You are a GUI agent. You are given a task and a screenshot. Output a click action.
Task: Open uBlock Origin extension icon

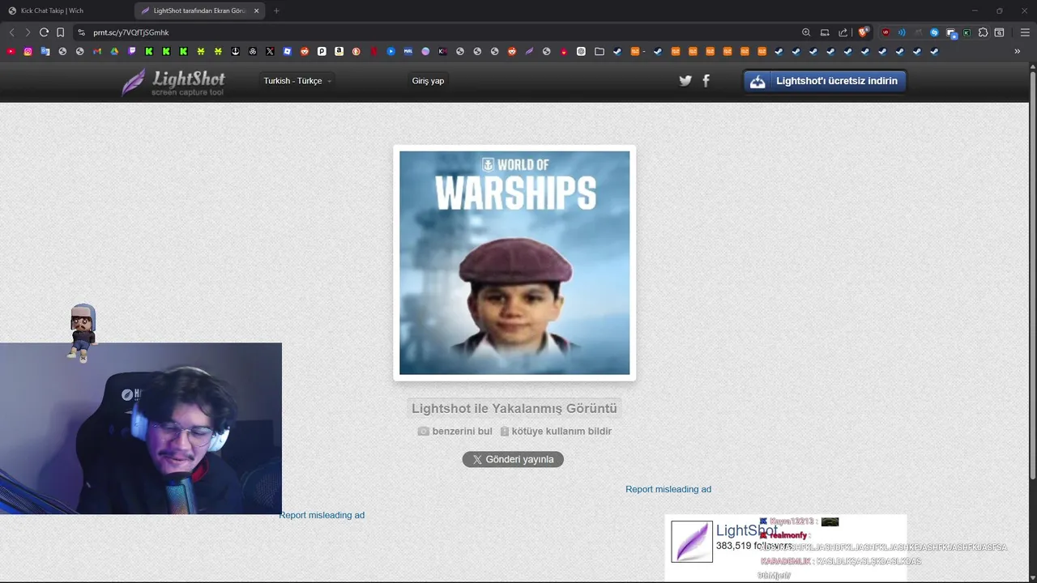tap(886, 32)
